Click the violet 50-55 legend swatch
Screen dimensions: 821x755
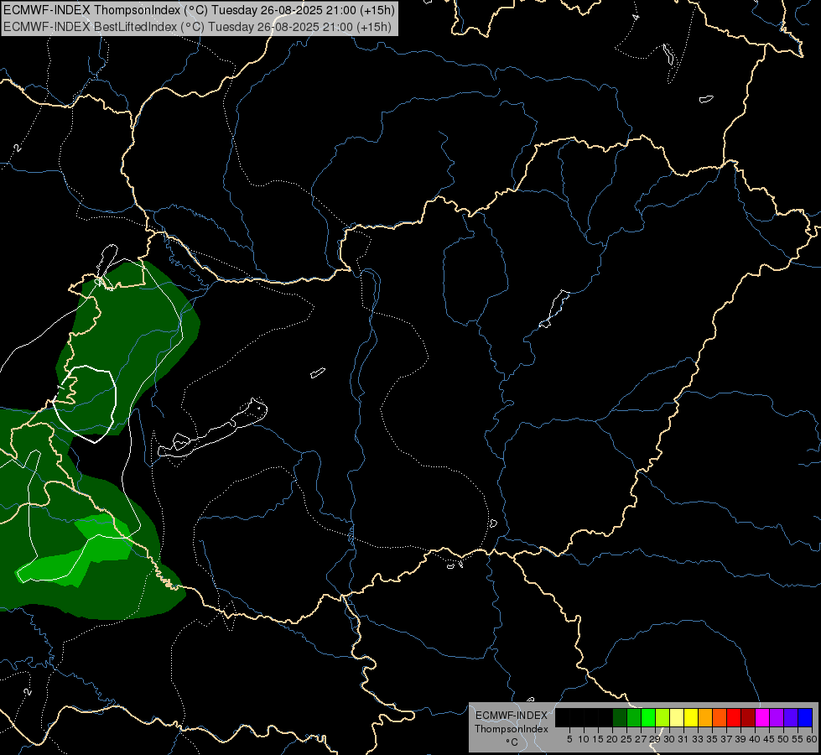[791, 717]
